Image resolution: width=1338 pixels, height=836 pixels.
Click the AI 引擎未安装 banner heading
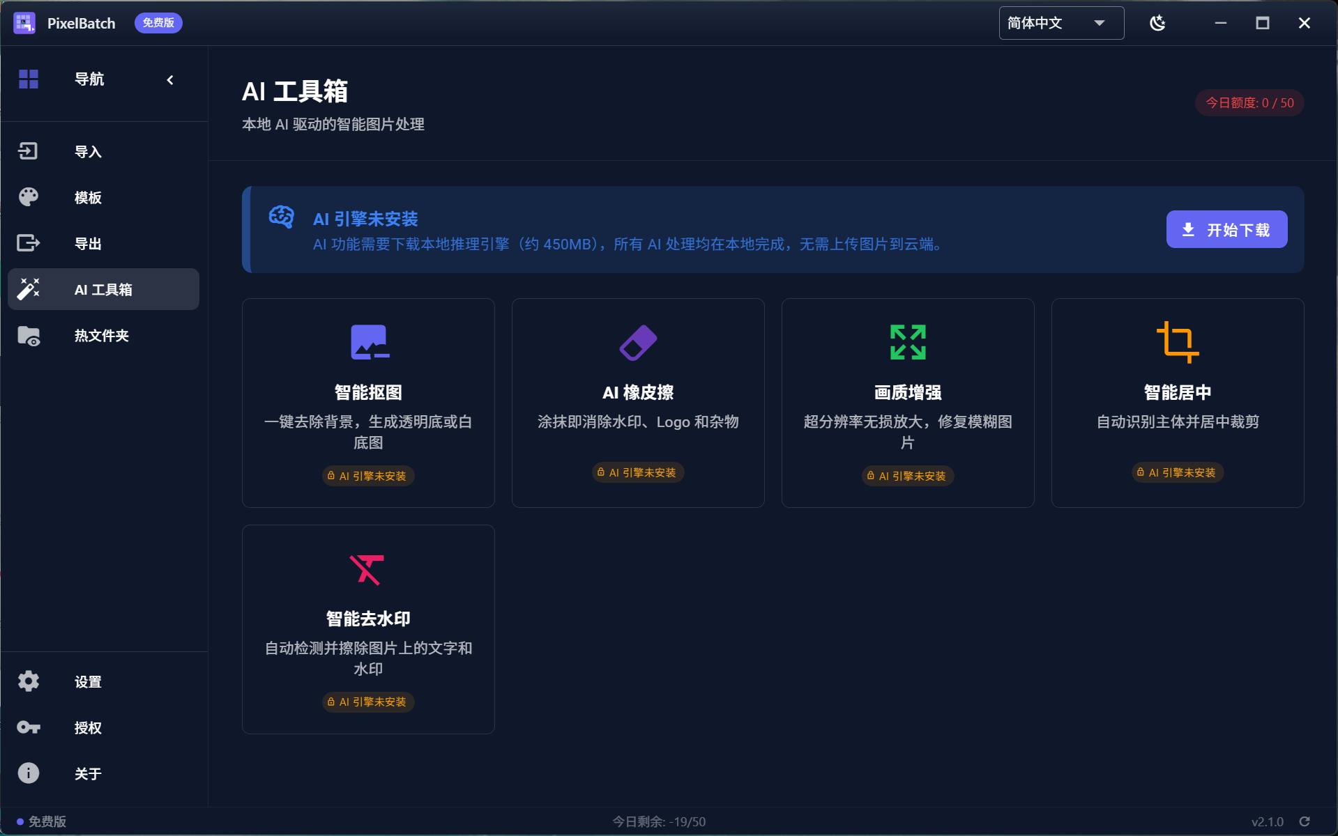click(x=365, y=219)
